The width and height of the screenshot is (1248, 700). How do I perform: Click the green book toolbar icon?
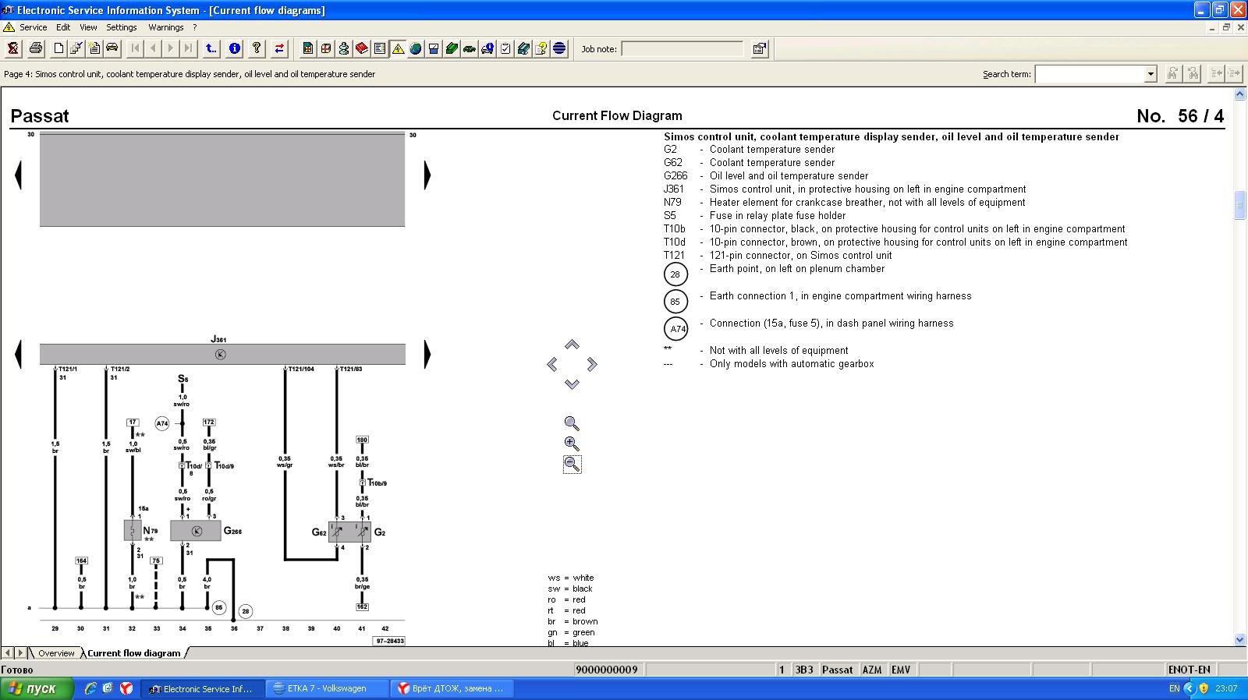point(452,48)
